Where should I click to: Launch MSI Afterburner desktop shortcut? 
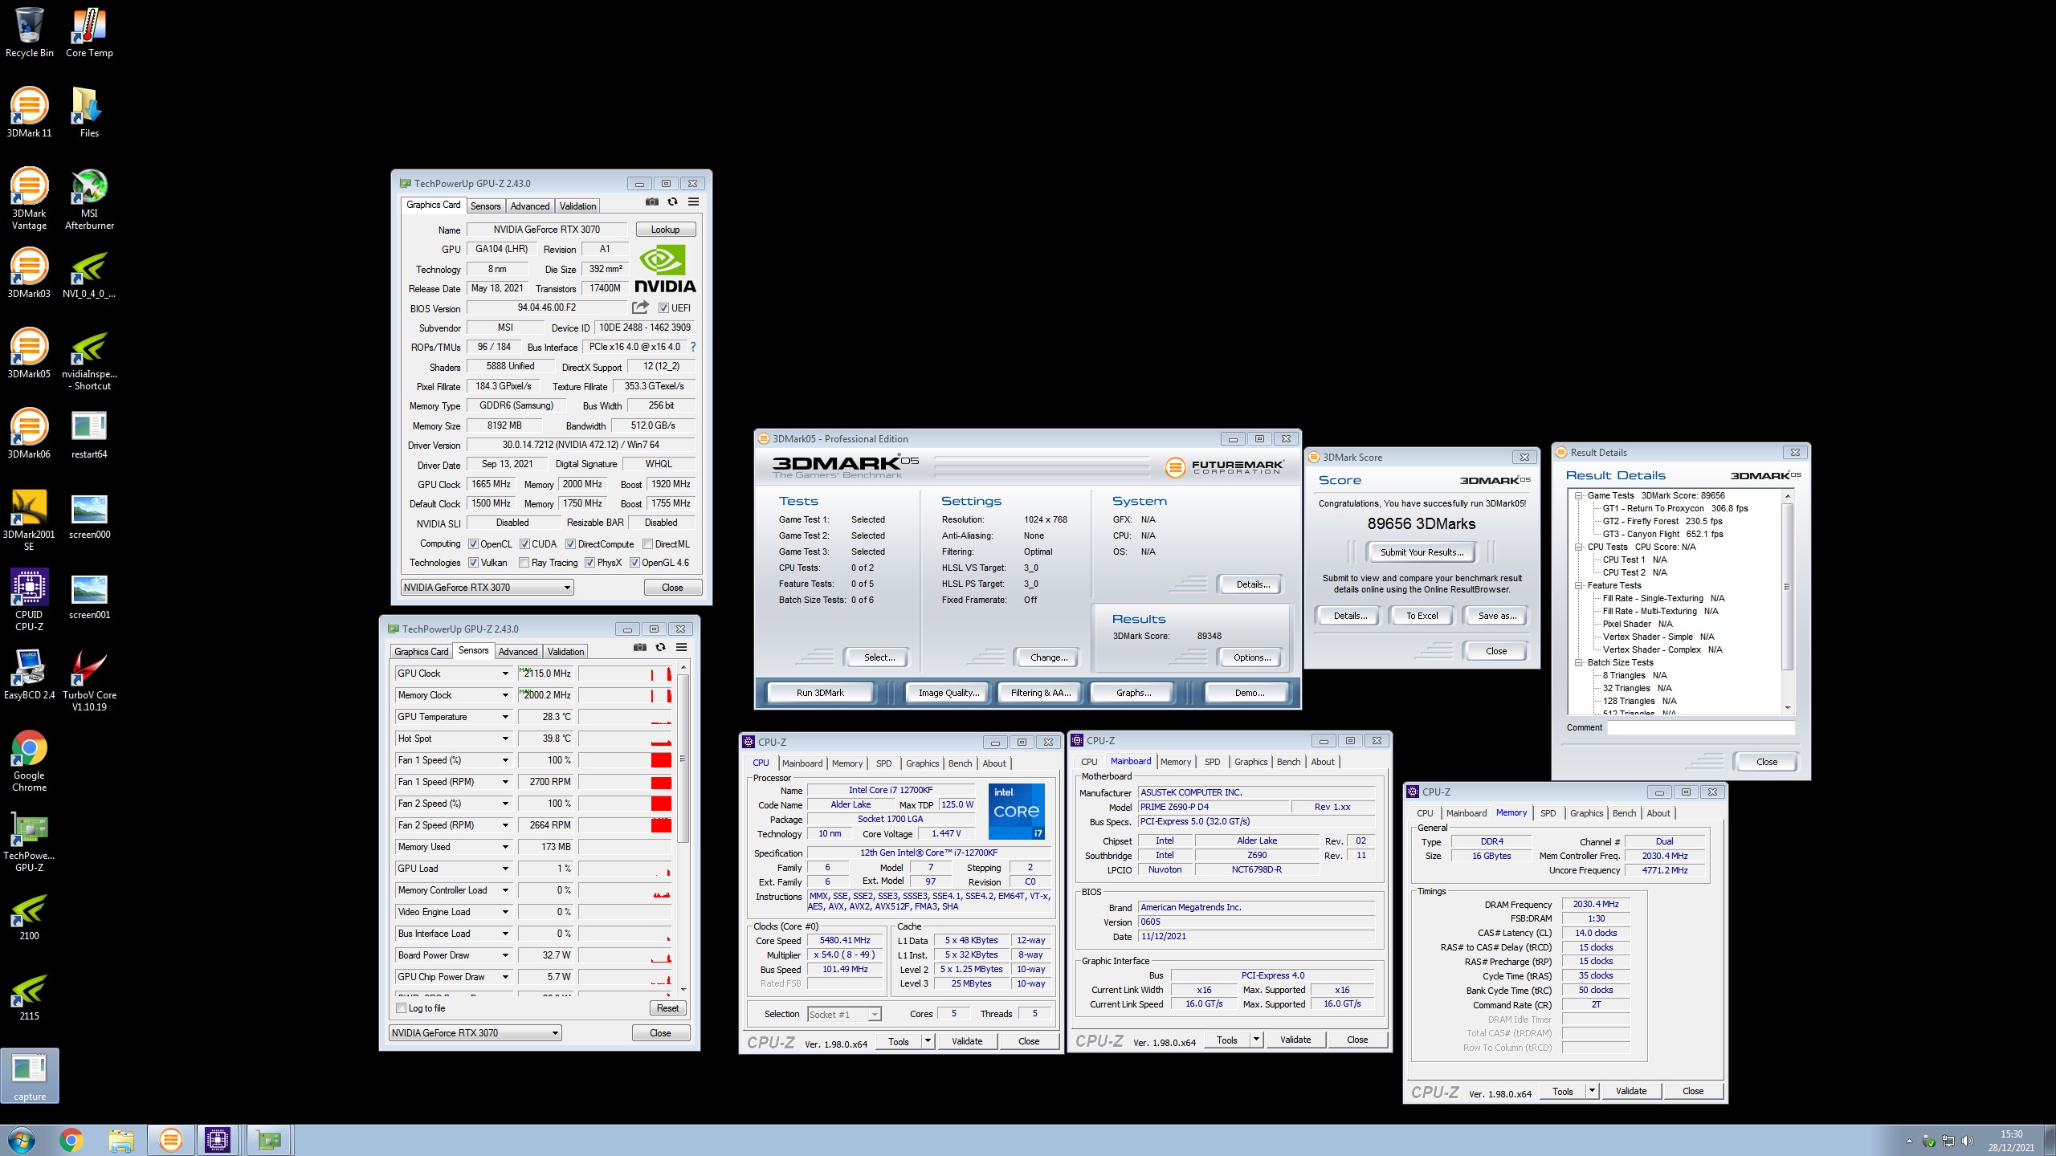pos(89,198)
